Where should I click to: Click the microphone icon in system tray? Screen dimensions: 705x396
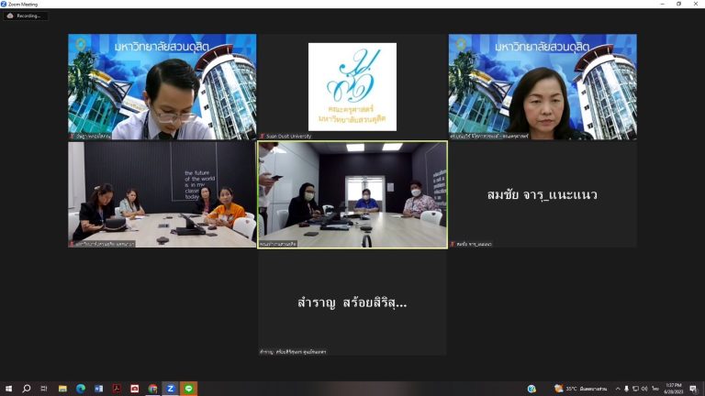[x=626, y=389]
